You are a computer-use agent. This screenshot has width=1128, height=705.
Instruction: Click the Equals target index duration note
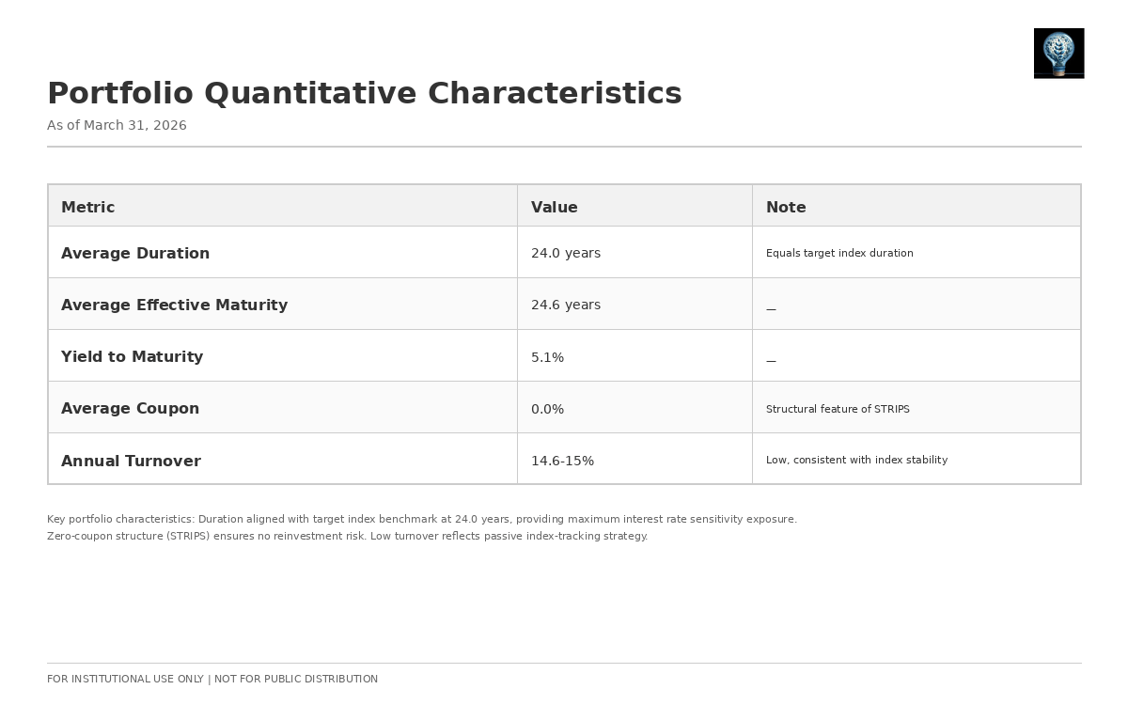point(839,254)
